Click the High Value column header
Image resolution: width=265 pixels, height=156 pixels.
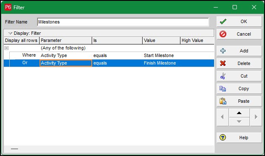coord(197,40)
